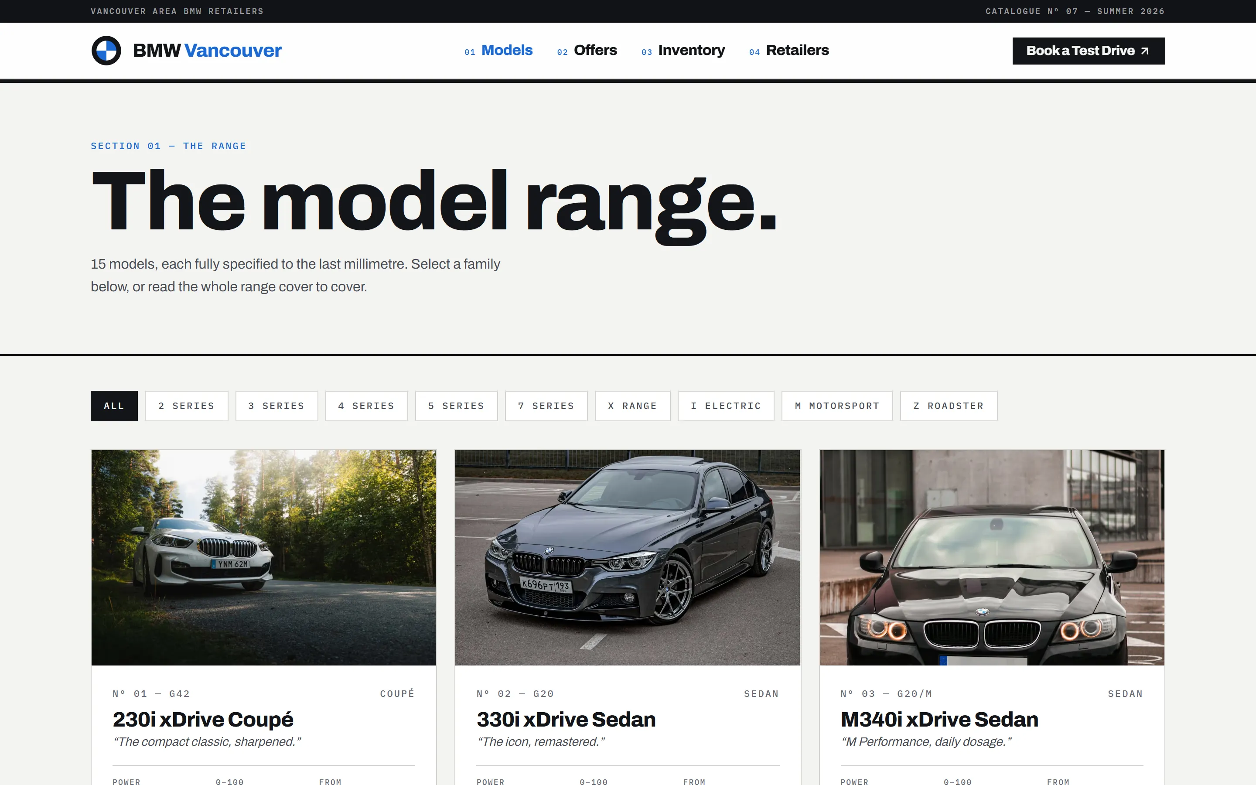Click 'Vancouver Area BMW Retailers' text
This screenshot has height=785, width=1256.
(x=177, y=11)
